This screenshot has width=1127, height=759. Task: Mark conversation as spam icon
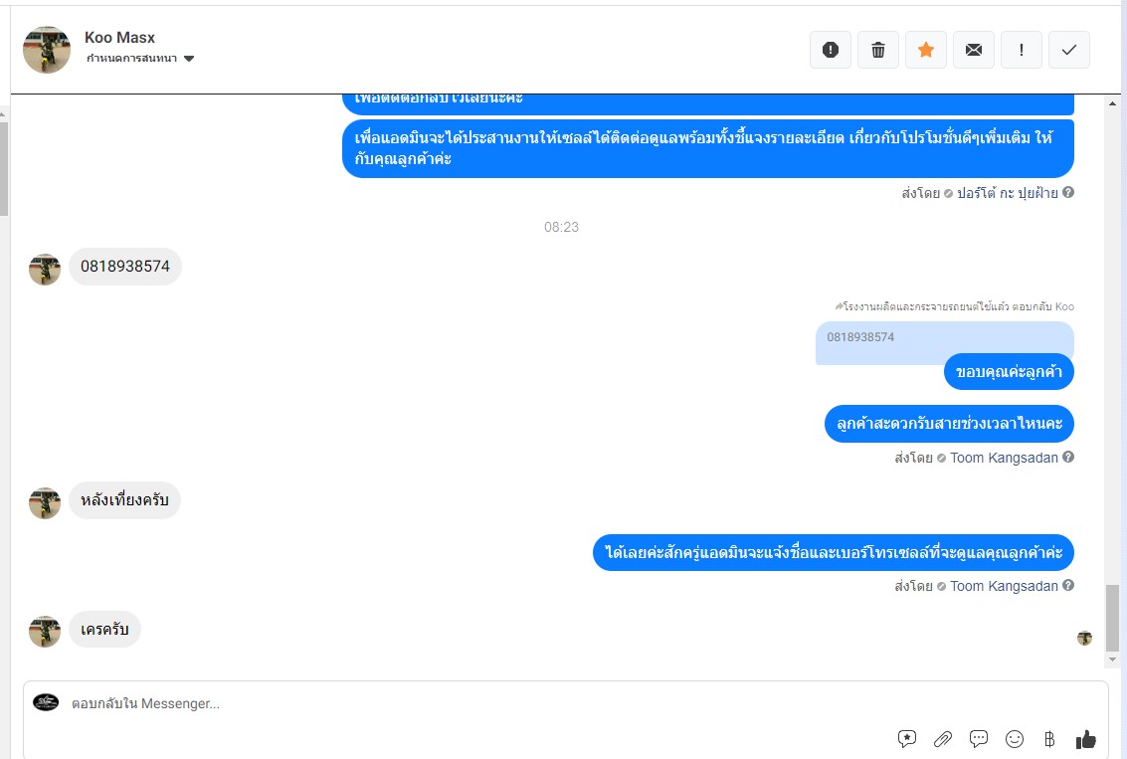(831, 50)
